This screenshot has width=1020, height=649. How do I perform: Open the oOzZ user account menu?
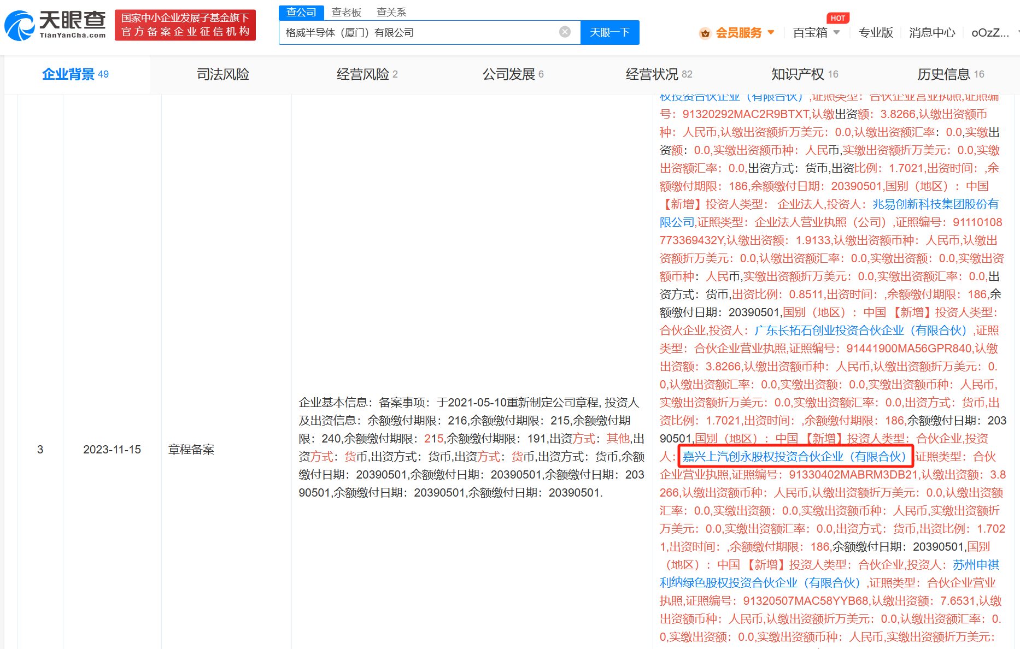(x=990, y=33)
